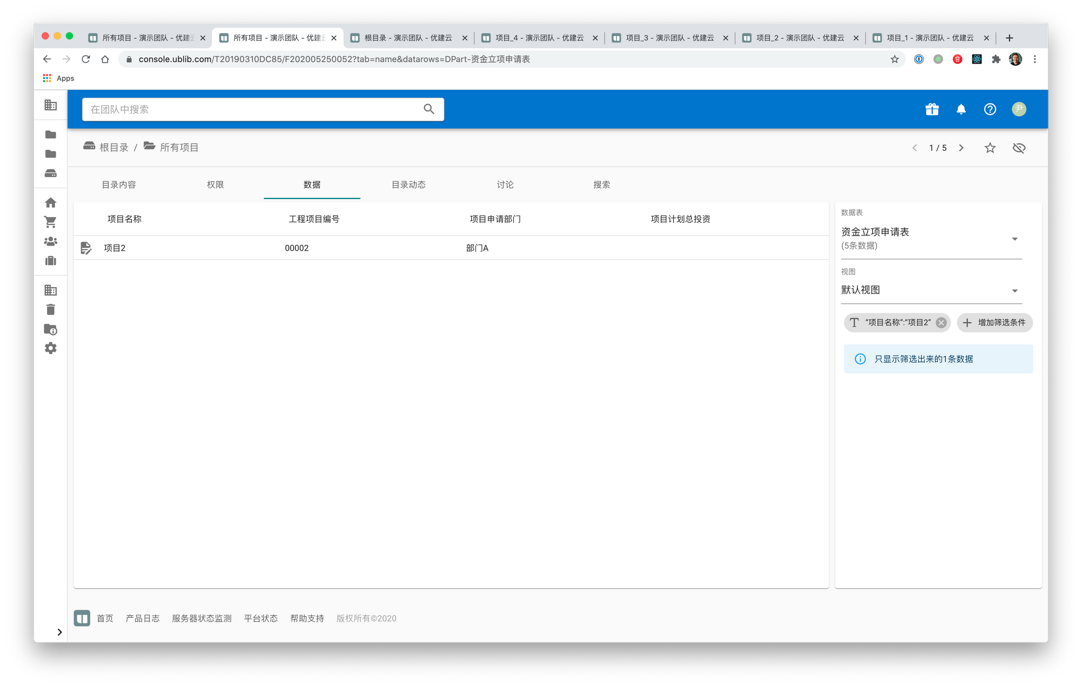Click the help question mark icon
The height and width of the screenshot is (687, 1082).
point(989,109)
